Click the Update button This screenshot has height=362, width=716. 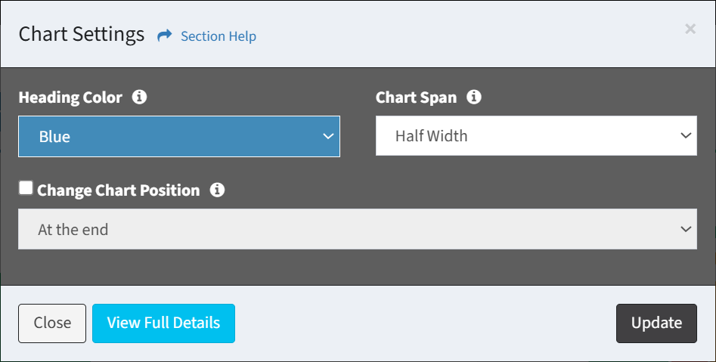pos(656,323)
